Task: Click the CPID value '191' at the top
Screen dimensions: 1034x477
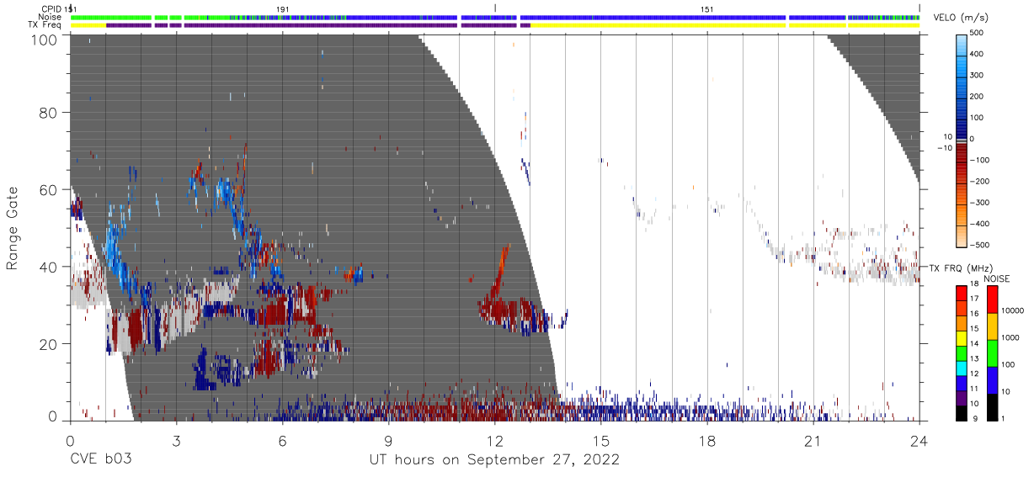Action: pyautogui.click(x=283, y=9)
